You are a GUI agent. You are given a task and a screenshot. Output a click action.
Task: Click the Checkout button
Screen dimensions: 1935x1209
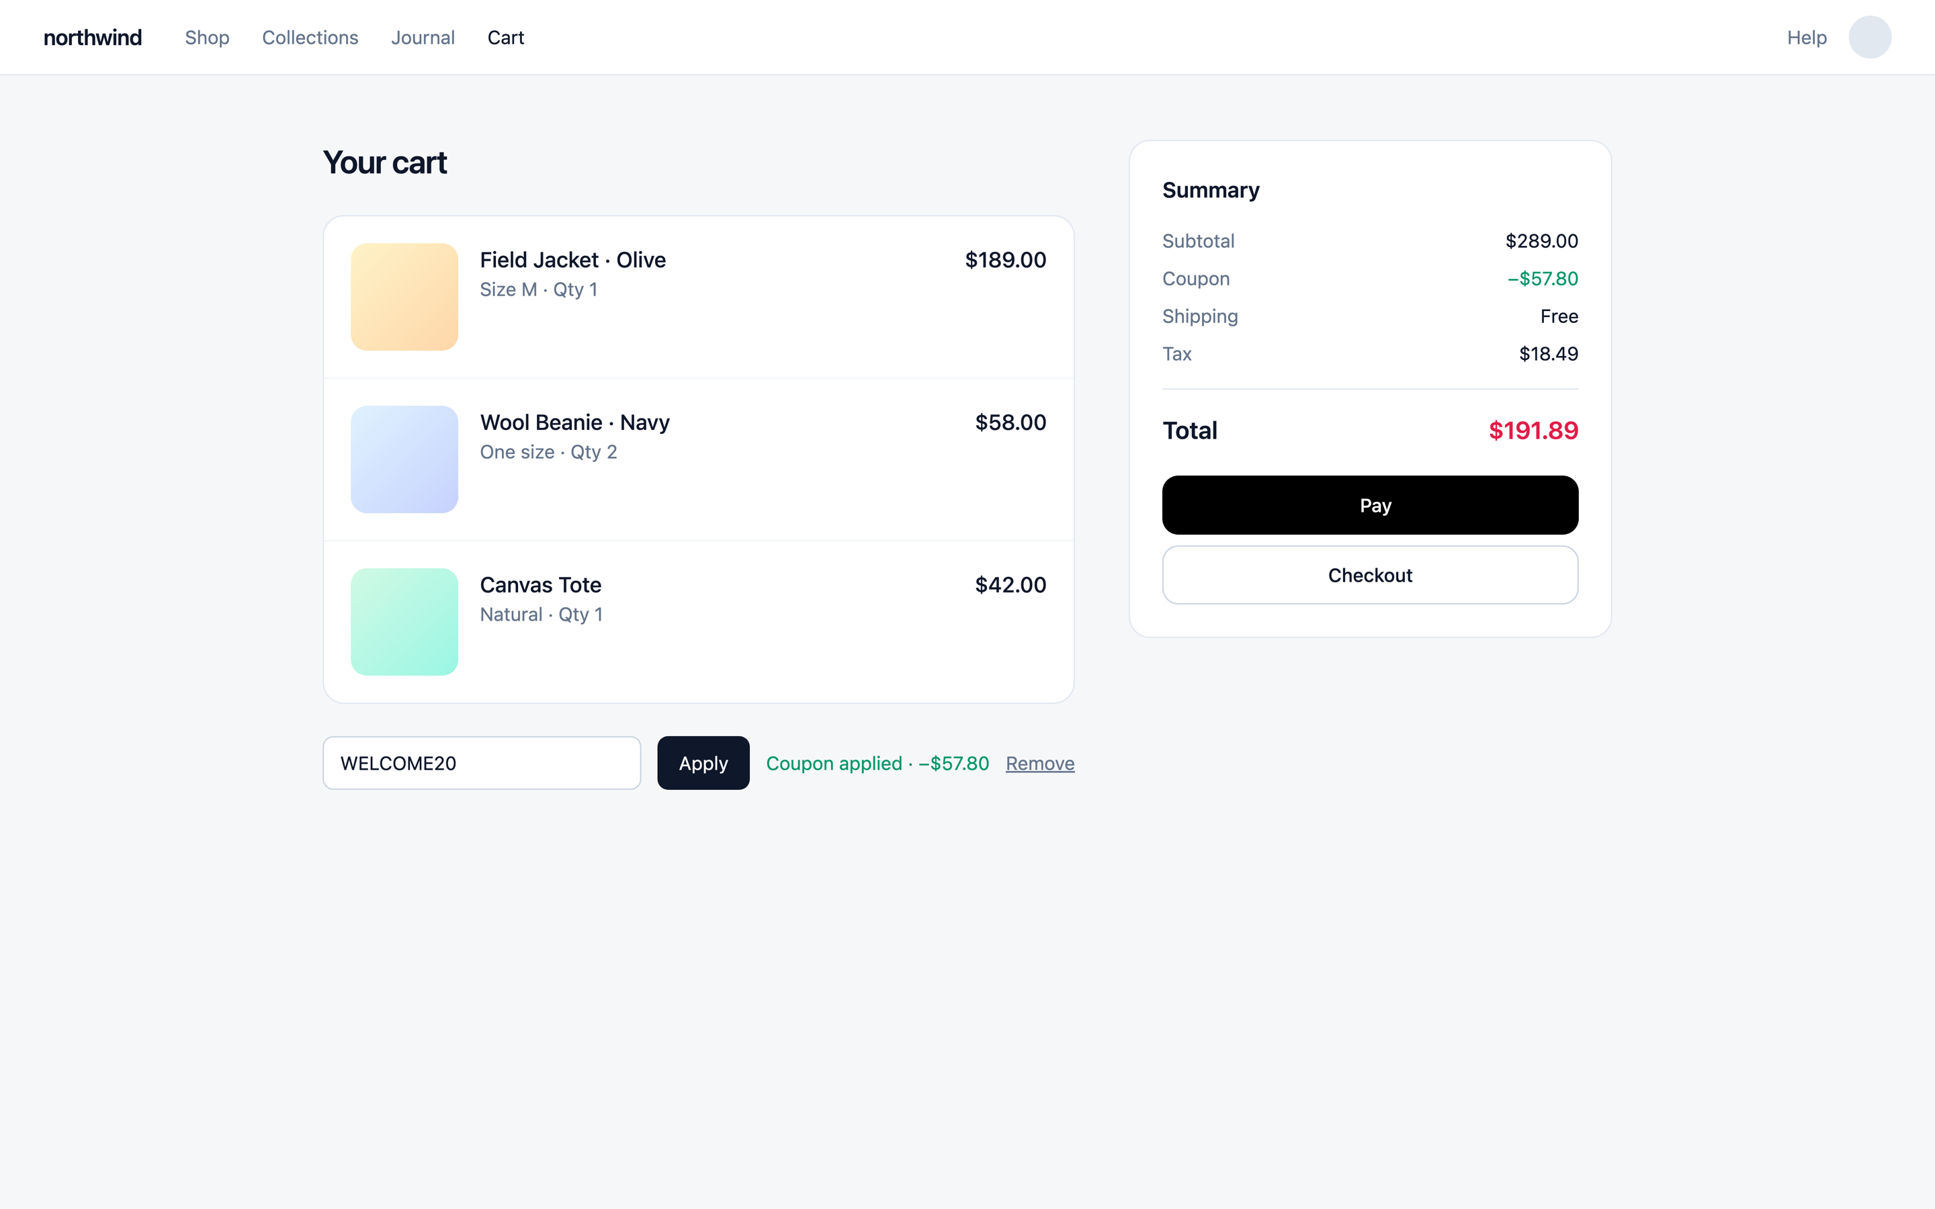tap(1370, 575)
